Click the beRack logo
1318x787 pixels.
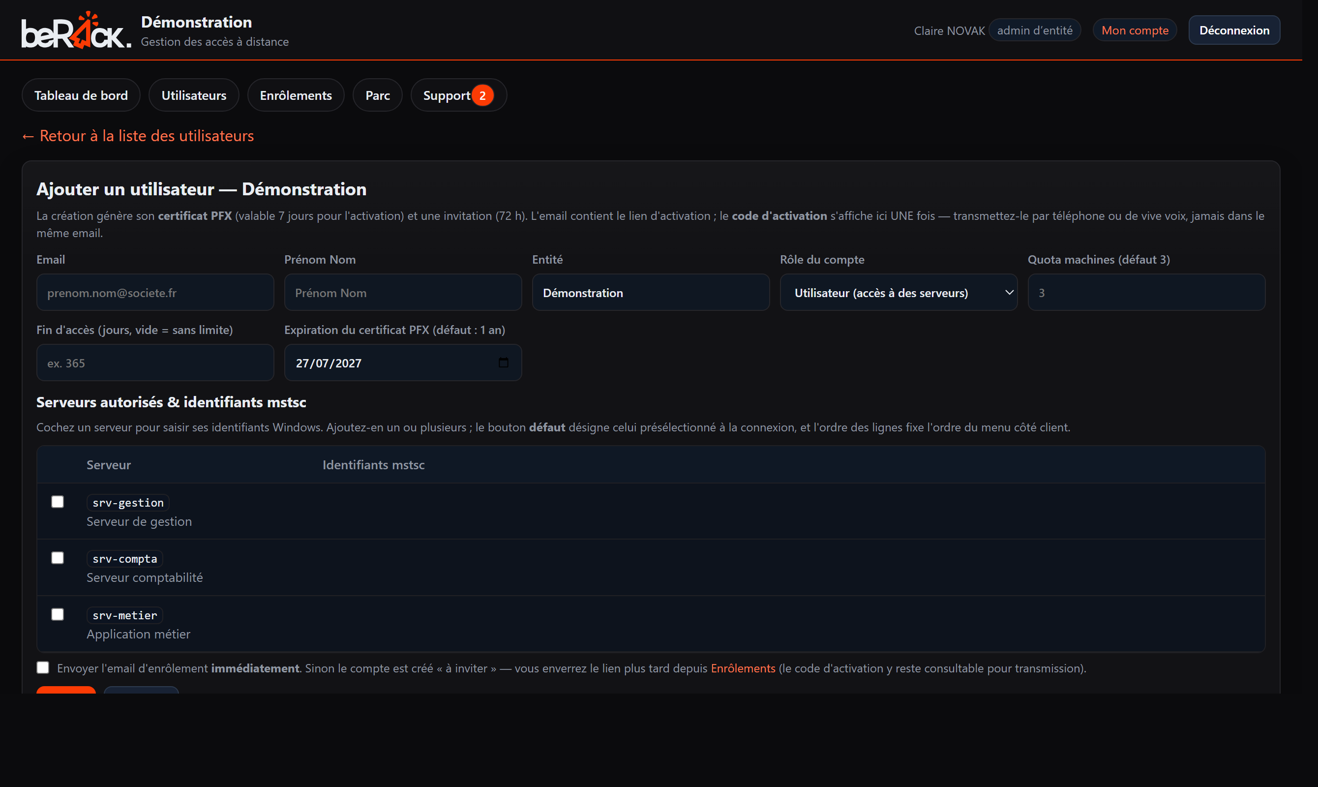pos(76,30)
